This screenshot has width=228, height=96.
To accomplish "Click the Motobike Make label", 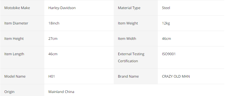I will (17, 8).
